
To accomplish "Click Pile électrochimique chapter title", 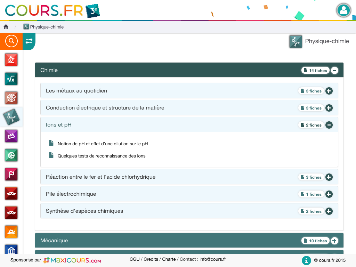I will tap(71, 194).
